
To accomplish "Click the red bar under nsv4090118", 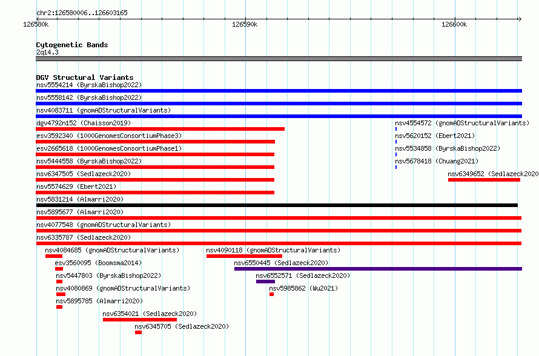I will [x=245, y=256].
